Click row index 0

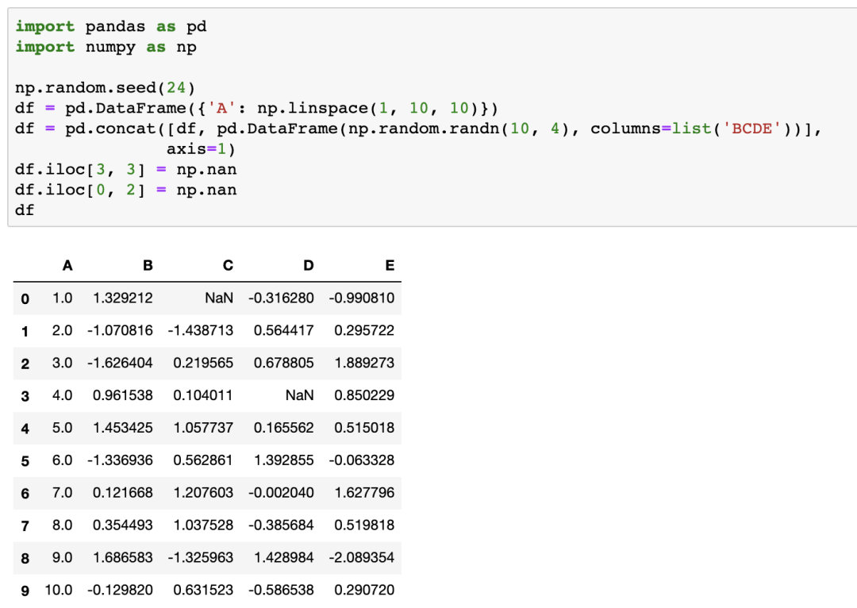(25, 299)
